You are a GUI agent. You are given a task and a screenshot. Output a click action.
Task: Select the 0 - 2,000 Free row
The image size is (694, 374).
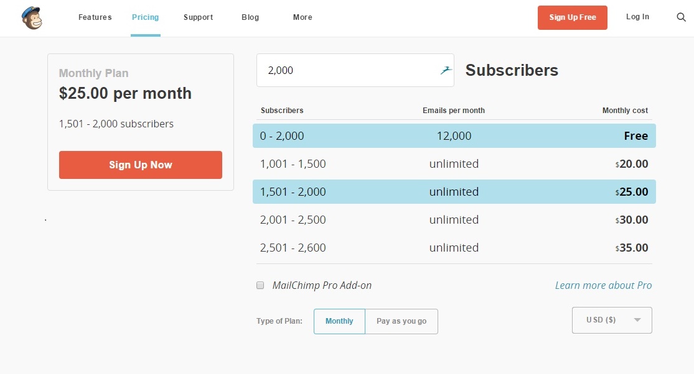(x=454, y=135)
